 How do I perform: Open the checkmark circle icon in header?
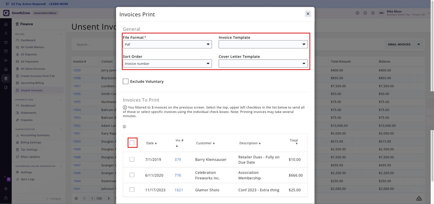(365, 13)
